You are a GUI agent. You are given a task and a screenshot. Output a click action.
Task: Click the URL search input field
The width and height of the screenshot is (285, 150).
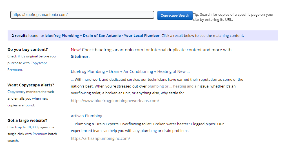coord(82,15)
